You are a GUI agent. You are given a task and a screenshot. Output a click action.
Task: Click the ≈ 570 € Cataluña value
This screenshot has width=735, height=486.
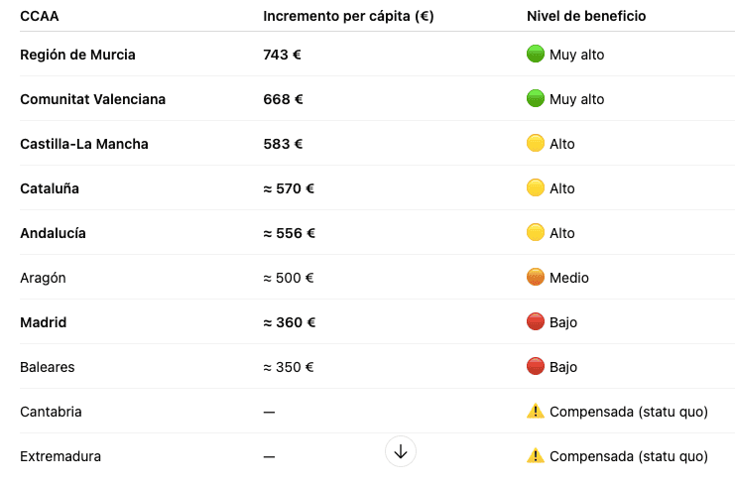click(x=289, y=188)
